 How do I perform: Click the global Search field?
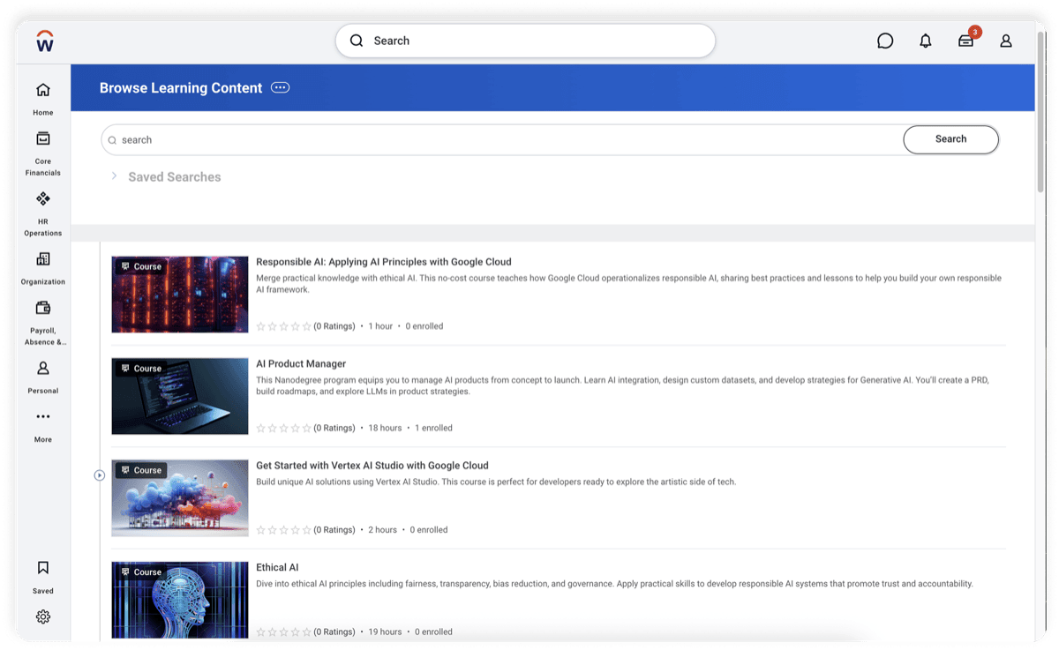tap(525, 41)
